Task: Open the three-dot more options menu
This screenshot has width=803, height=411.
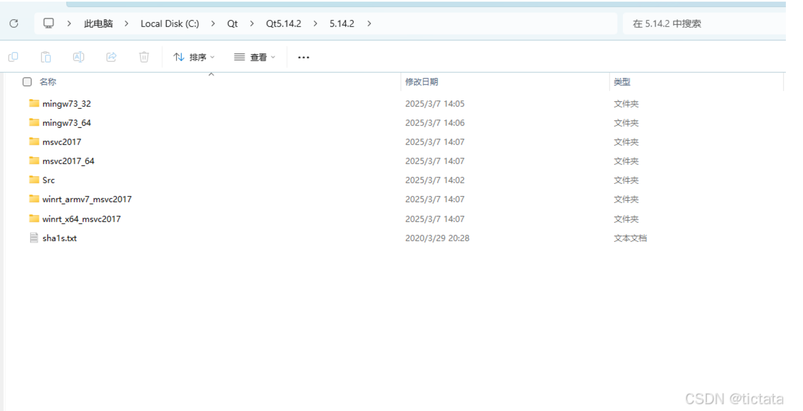Action: click(303, 57)
